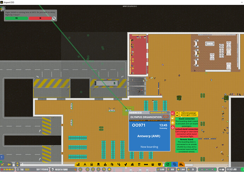Open the shop items build menu
This screenshot has height=172, width=244.
tap(153, 164)
